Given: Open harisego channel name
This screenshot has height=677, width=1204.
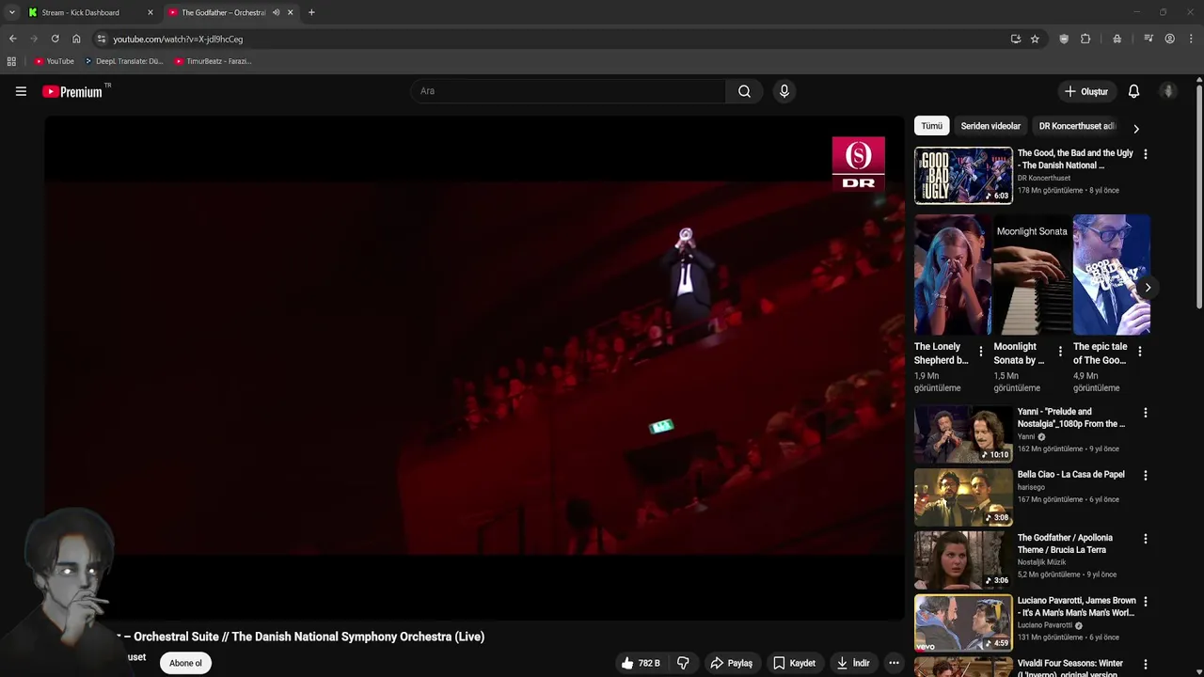Looking at the screenshot, I should point(1031,487).
